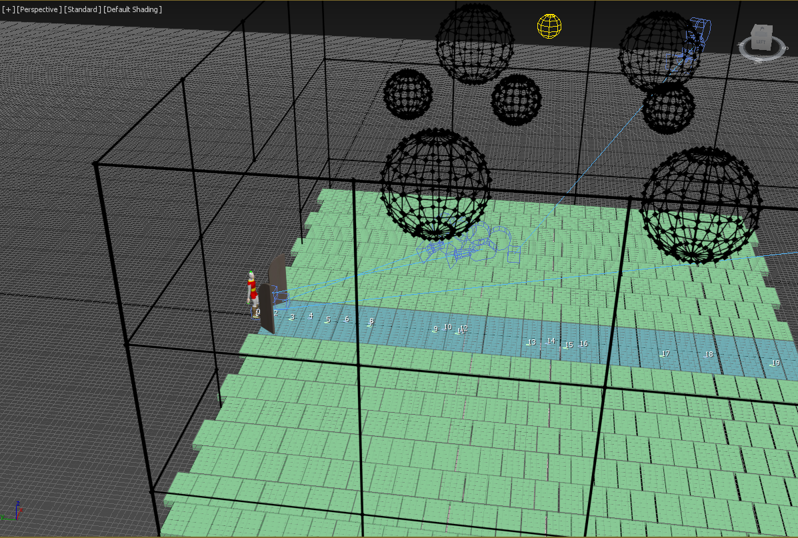The width and height of the screenshot is (798, 538).
Task: Select path marker labeled 18
Action: pos(709,354)
